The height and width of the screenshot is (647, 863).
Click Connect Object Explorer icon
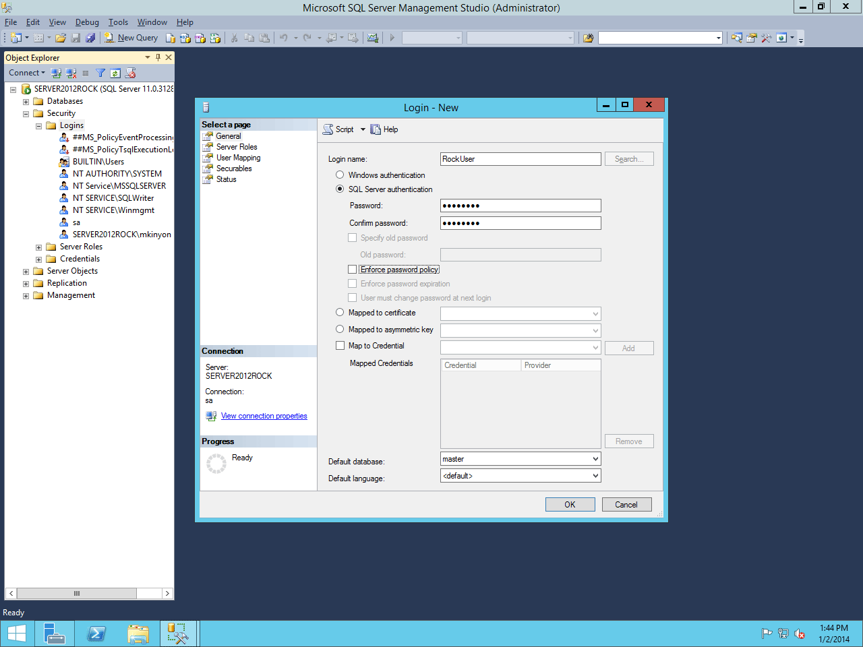click(56, 73)
